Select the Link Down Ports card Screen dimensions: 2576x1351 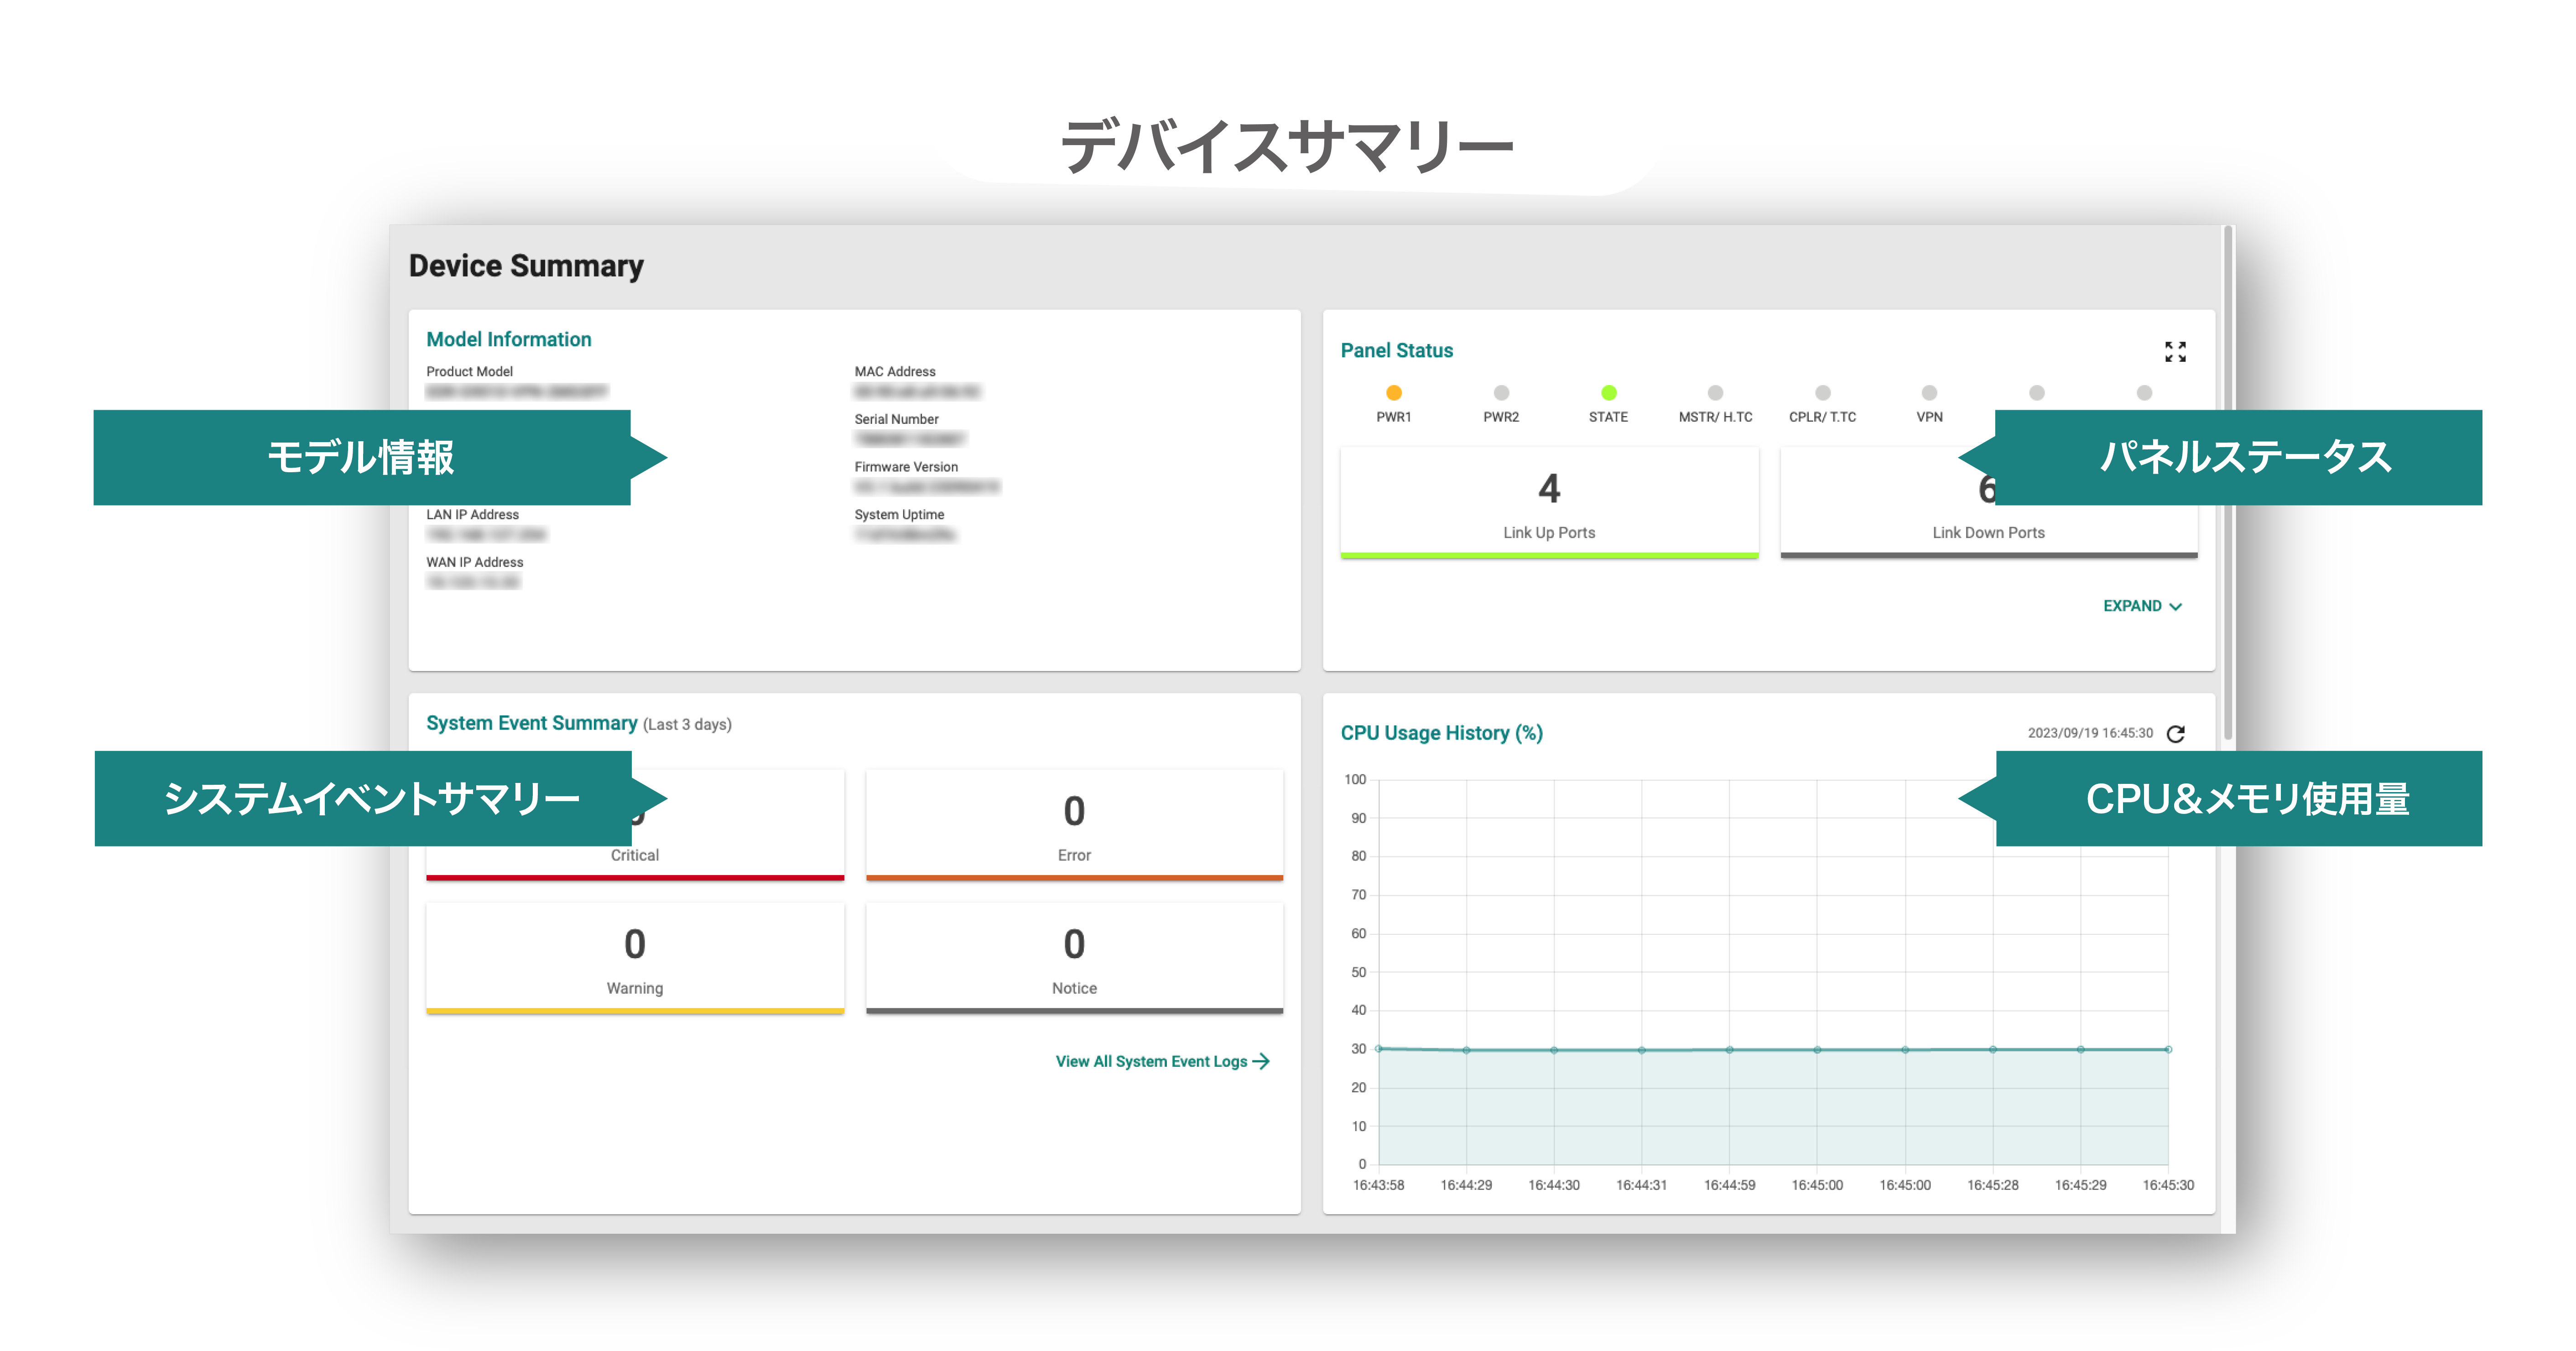(x=1988, y=503)
